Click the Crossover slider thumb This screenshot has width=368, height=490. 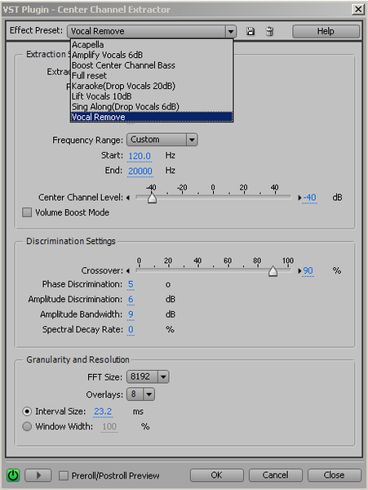273,271
